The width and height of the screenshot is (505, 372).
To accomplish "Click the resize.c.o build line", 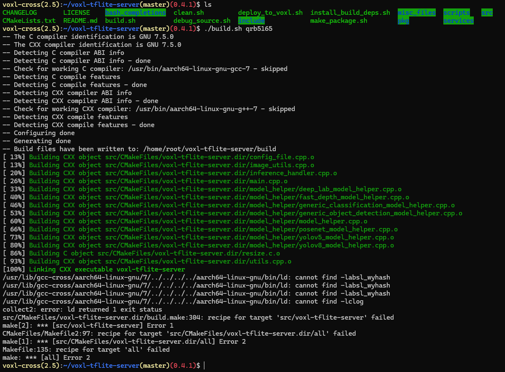I will [x=141, y=253].
